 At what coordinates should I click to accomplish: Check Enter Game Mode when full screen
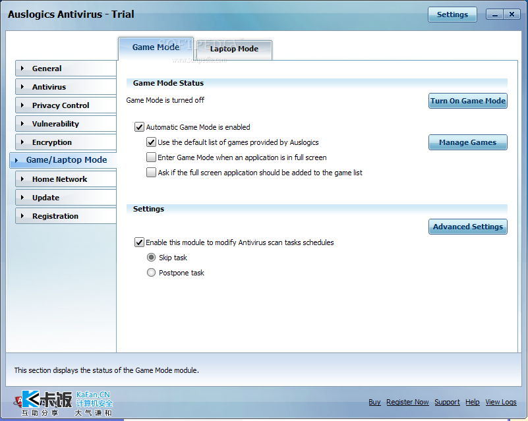(151, 157)
